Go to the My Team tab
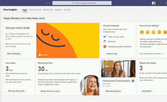The width and height of the screenshot is (167, 102). pyautogui.click(x=59, y=10)
